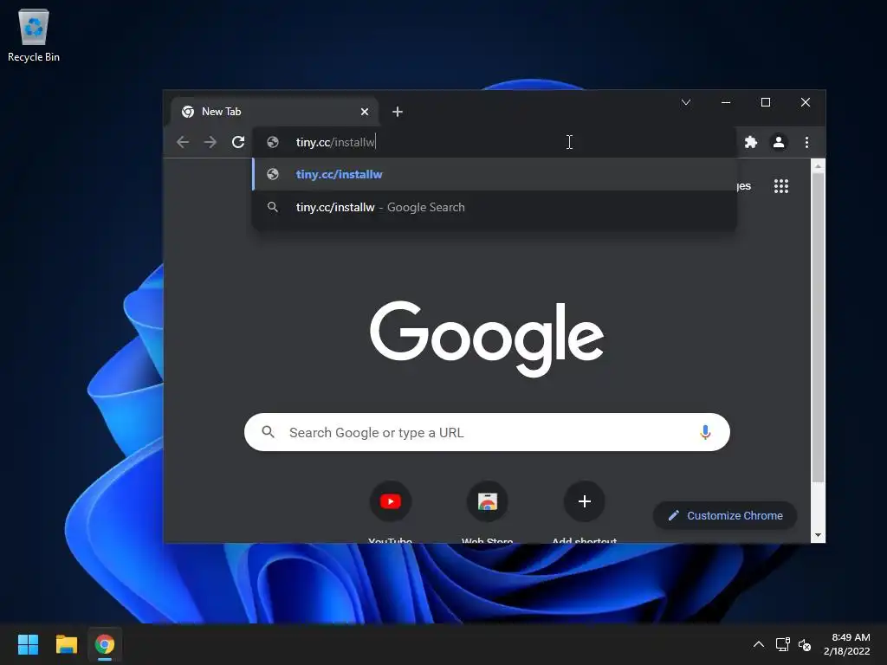The image size is (887, 665).
Task: Click the forward navigation arrow
Action: (210, 142)
